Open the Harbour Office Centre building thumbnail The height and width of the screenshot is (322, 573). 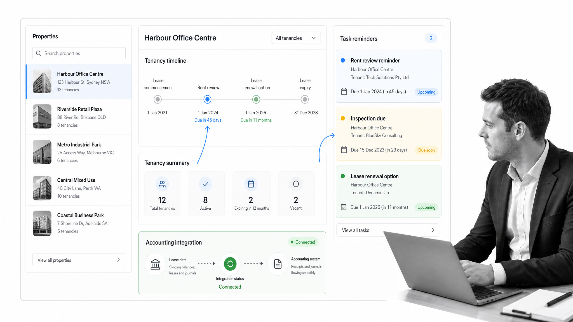point(42,81)
